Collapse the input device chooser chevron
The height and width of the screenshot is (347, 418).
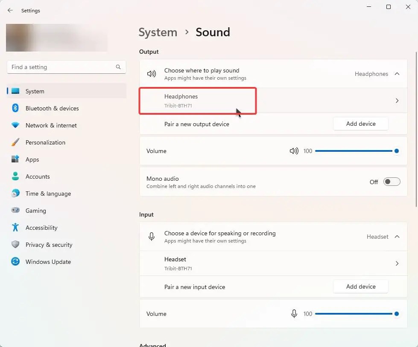[x=397, y=237]
